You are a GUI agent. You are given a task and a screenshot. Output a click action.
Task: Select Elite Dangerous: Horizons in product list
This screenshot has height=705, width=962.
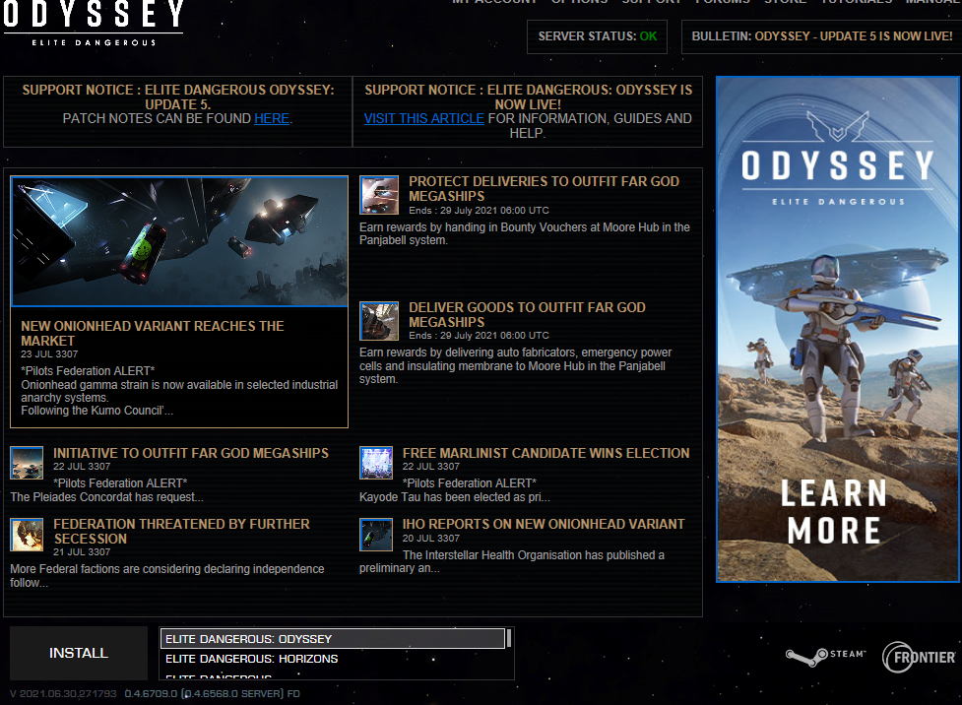[x=333, y=659]
